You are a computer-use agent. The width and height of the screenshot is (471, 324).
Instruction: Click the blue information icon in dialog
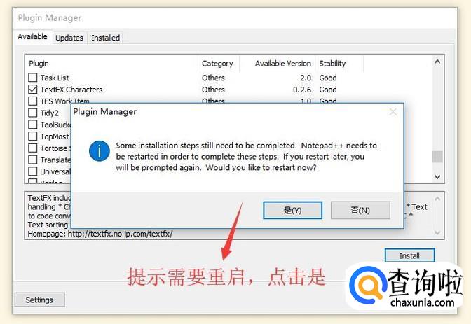pyautogui.click(x=99, y=151)
